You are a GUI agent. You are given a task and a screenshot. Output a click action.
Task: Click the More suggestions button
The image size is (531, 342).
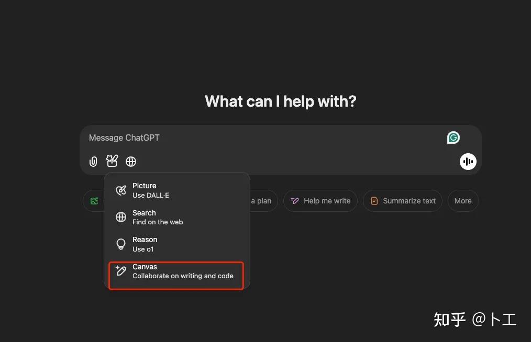coord(463,201)
